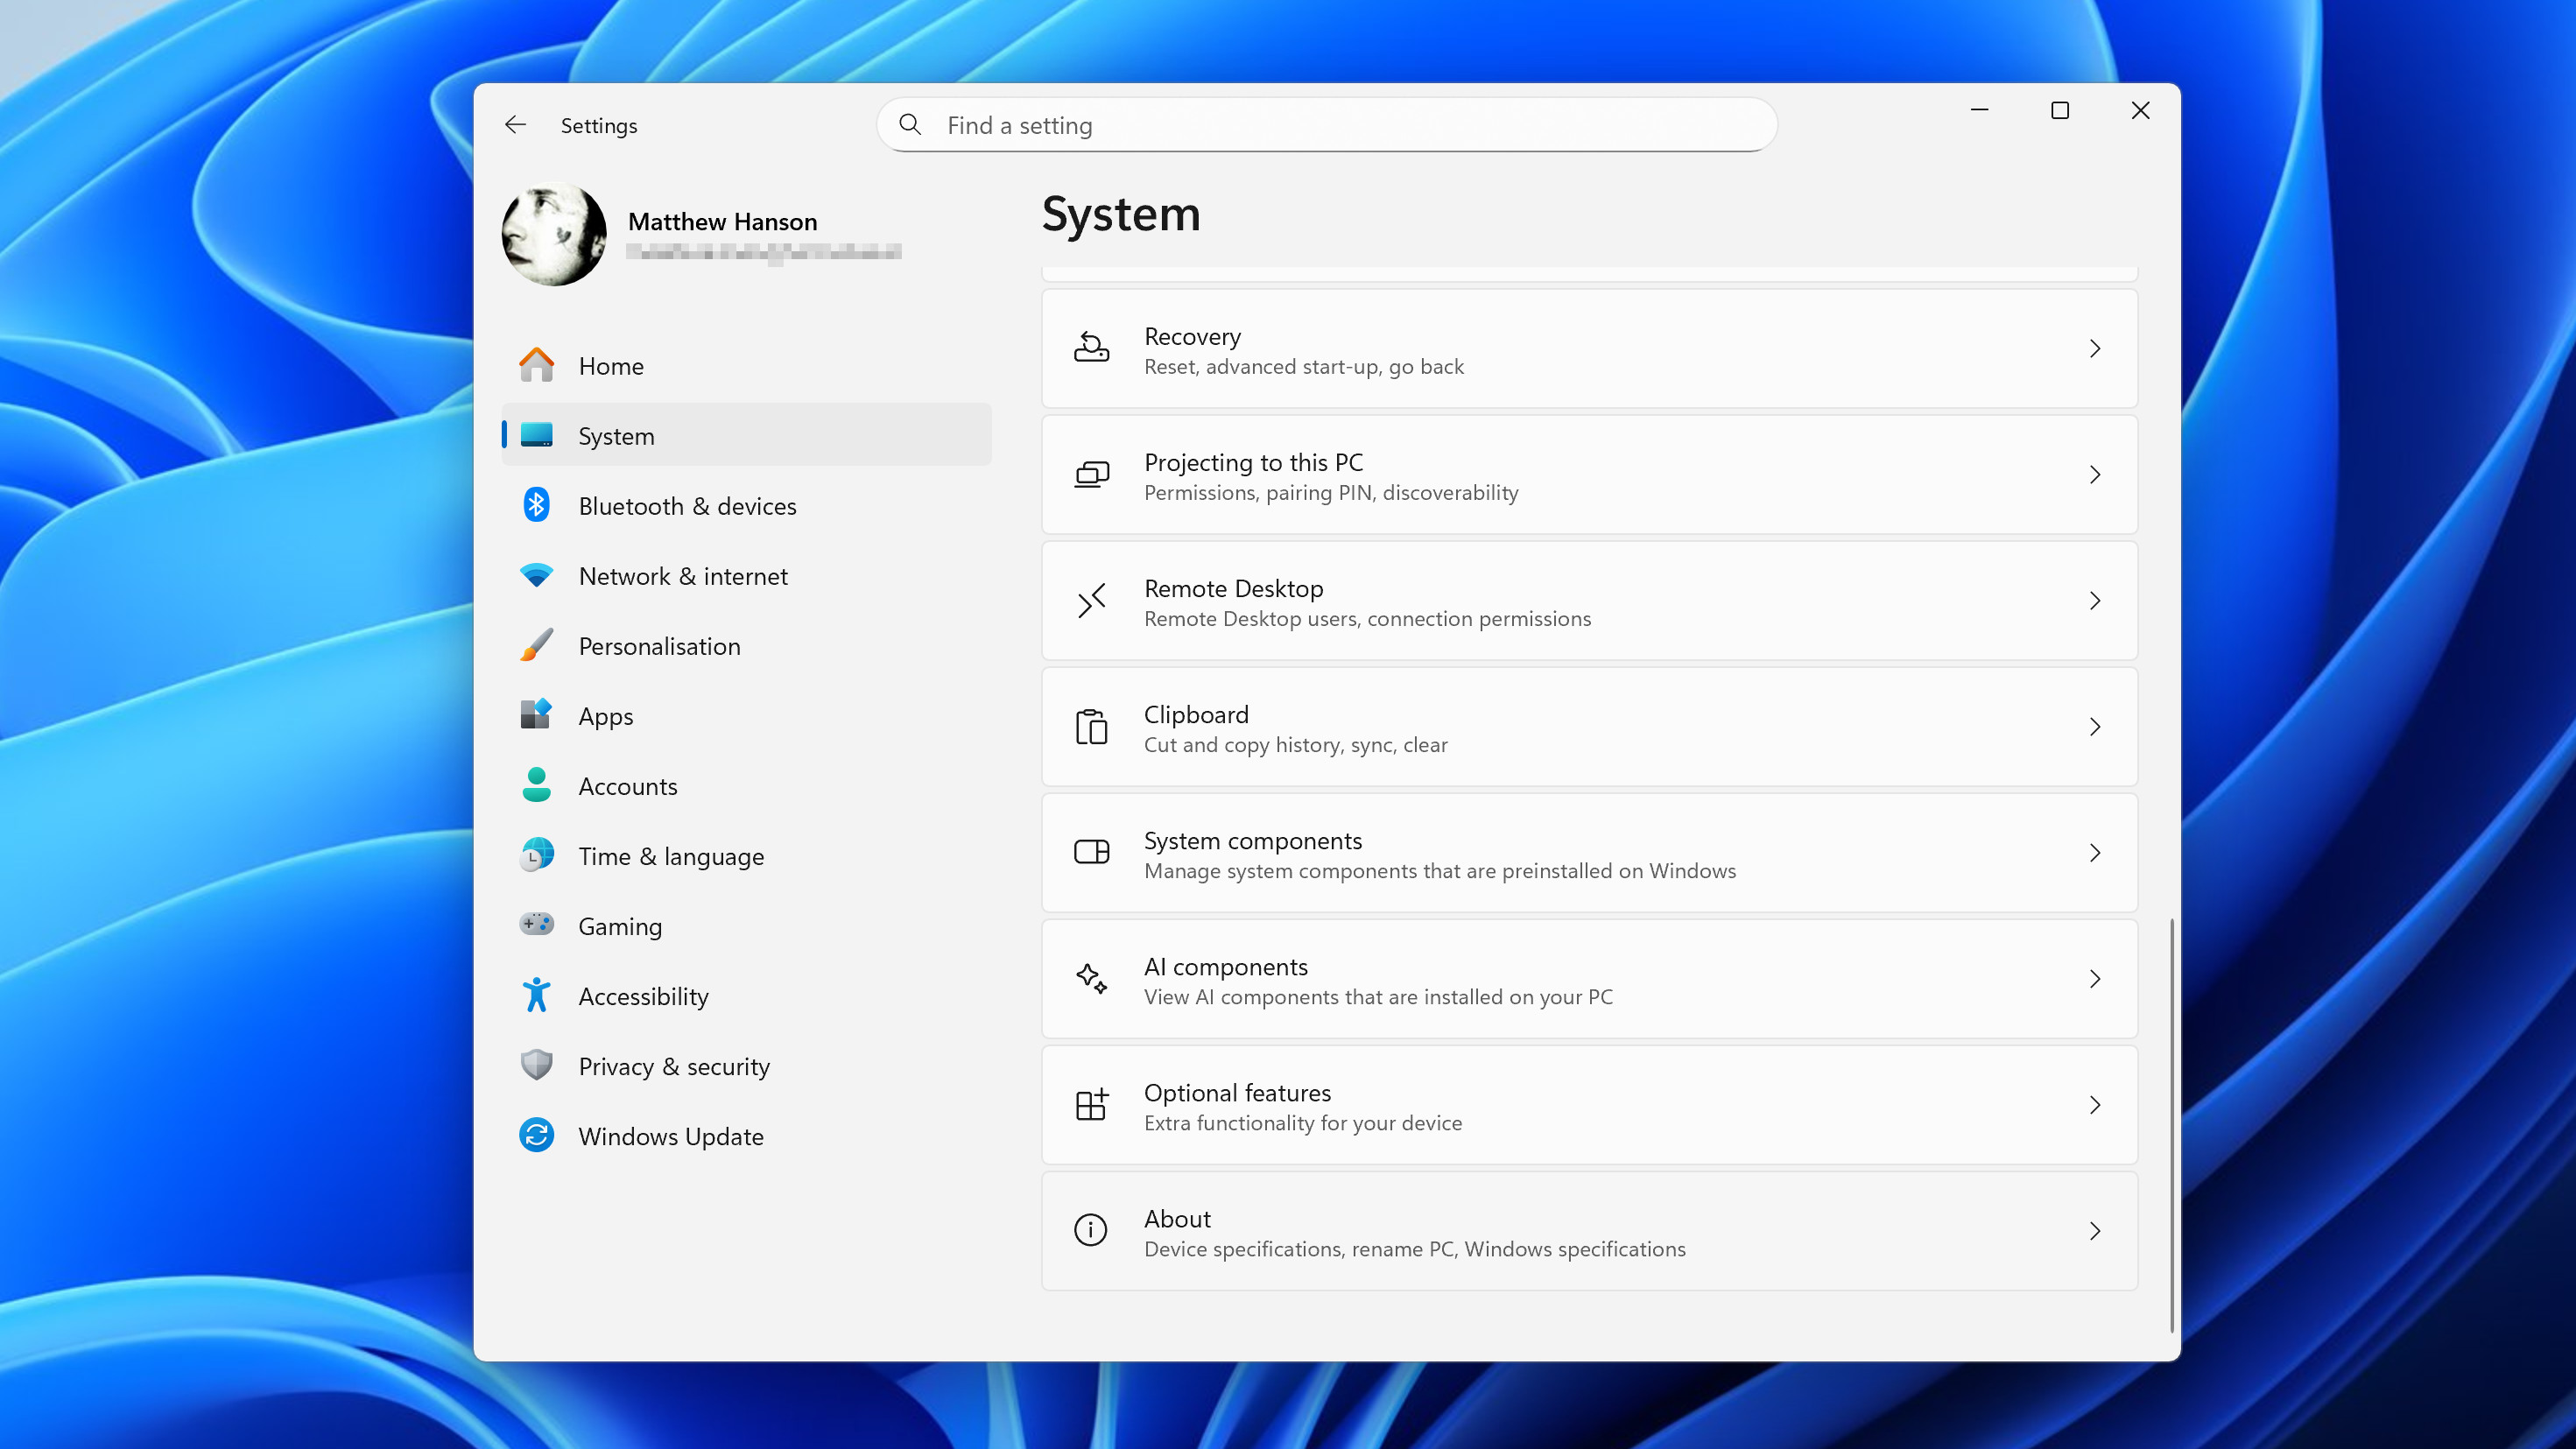Screen dimensions: 2576x1449
Task: Expand the Remote Desktop settings chevron
Action: 2096,601
